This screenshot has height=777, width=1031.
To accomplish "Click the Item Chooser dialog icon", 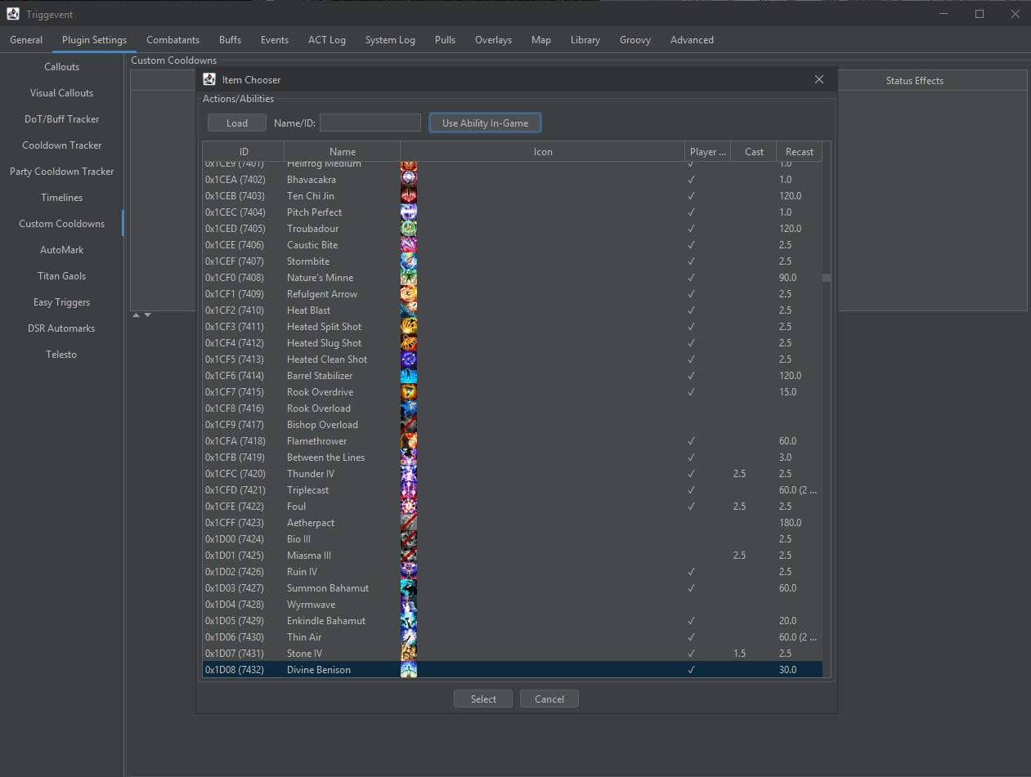I will 208,79.
